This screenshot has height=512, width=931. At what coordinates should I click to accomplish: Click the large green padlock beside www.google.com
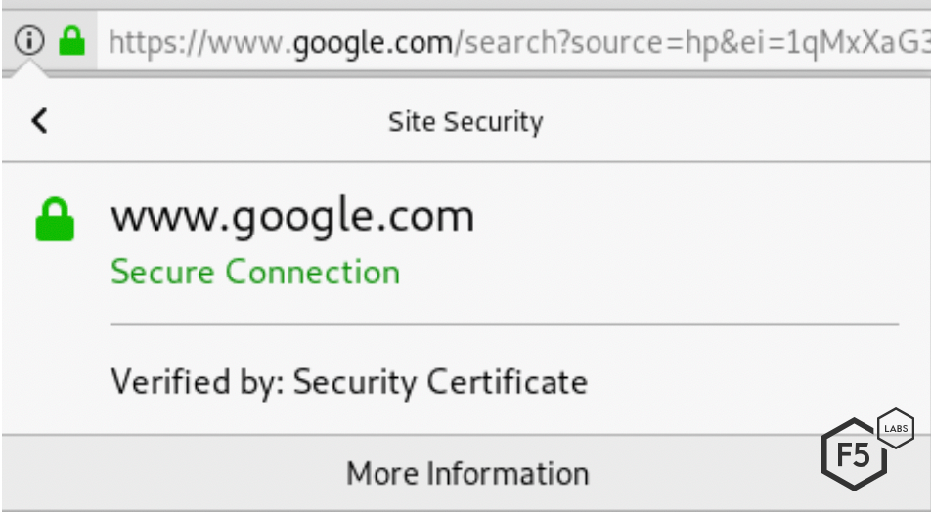pos(56,219)
